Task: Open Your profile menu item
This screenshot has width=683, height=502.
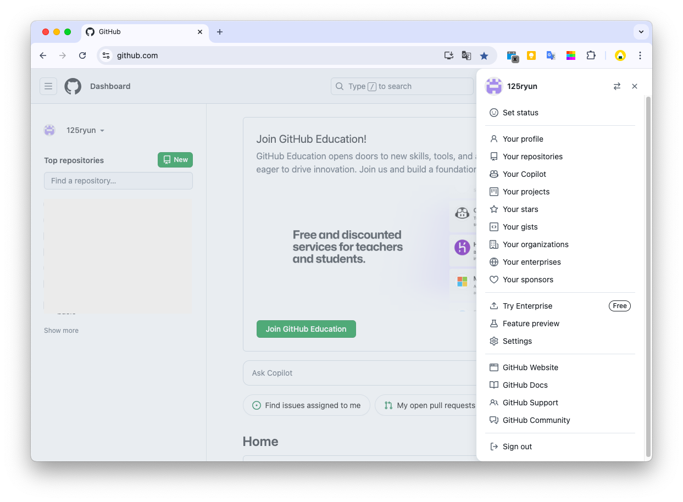Action: click(x=560, y=139)
